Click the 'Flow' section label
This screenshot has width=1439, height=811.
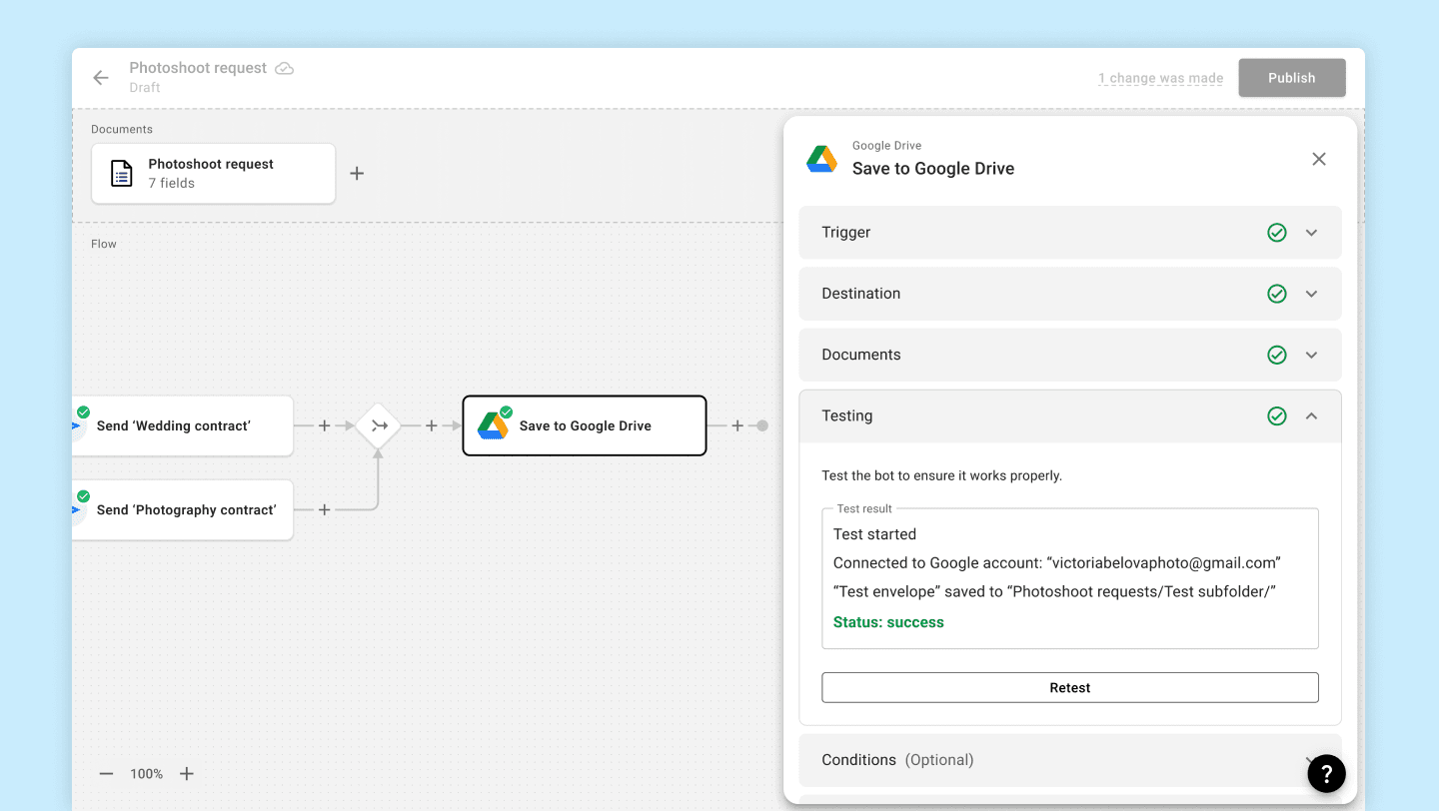[104, 244]
